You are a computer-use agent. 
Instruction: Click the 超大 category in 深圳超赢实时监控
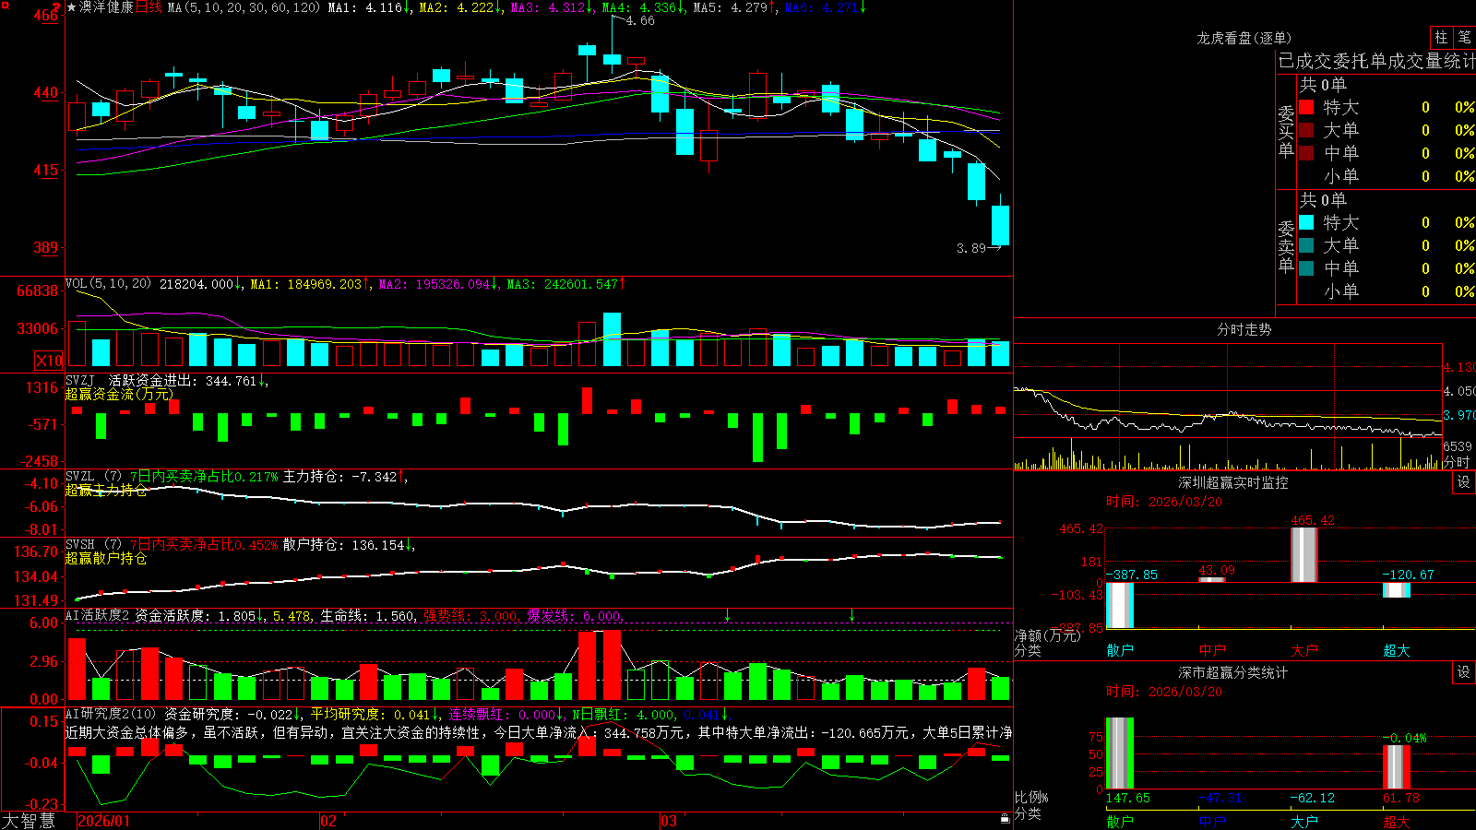(1397, 650)
